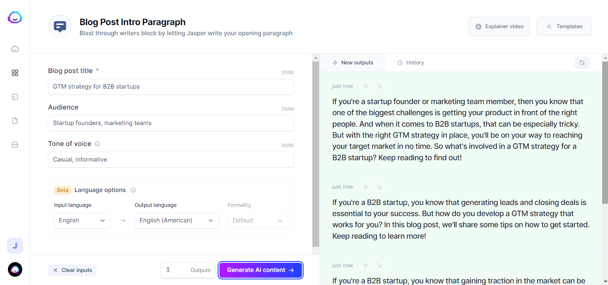Star the first generated output

[x=366, y=86]
